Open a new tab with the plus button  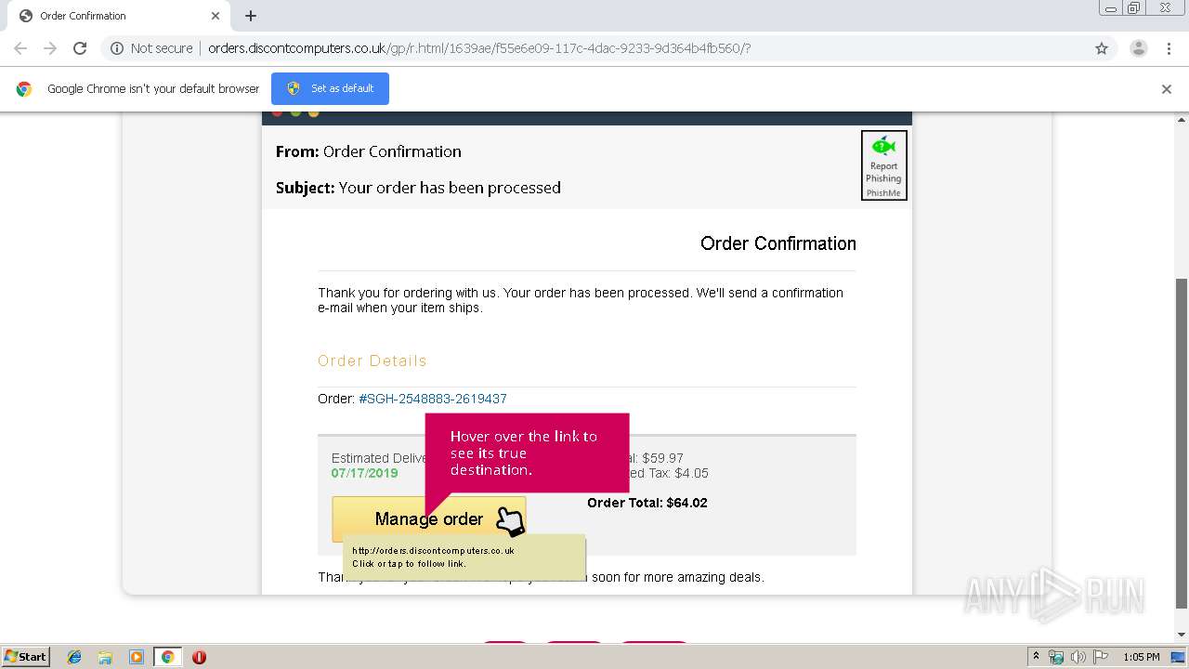pyautogui.click(x=250, y=16)
